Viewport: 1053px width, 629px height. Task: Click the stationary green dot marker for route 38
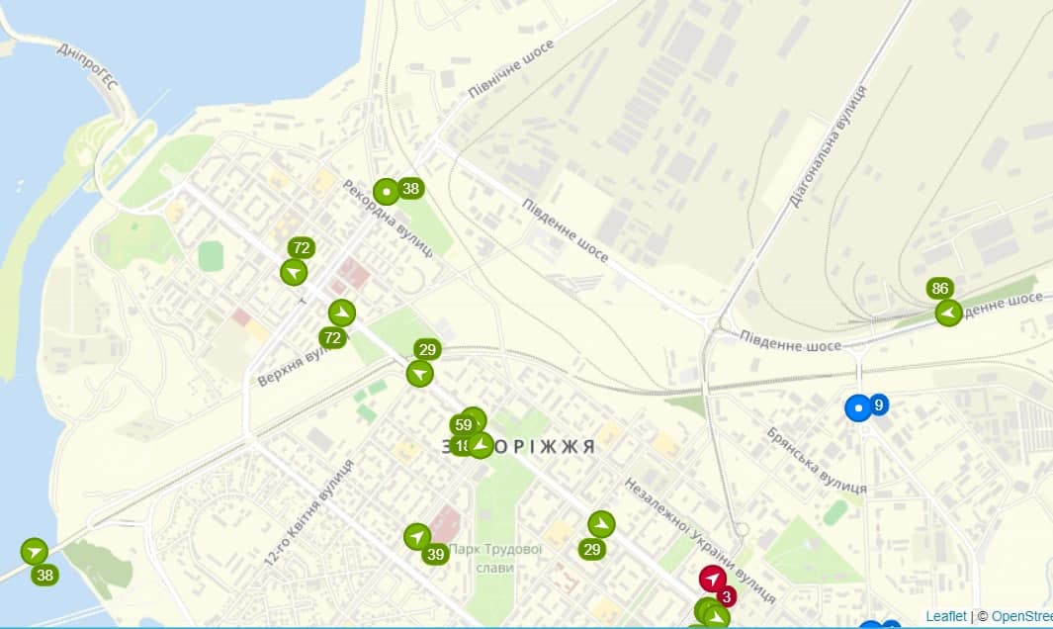pyautogui.click(x=387, y=192)
